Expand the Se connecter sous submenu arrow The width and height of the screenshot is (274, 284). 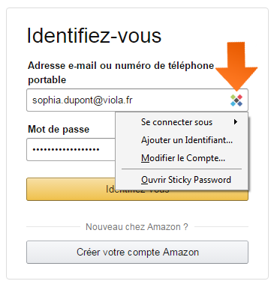236,122
